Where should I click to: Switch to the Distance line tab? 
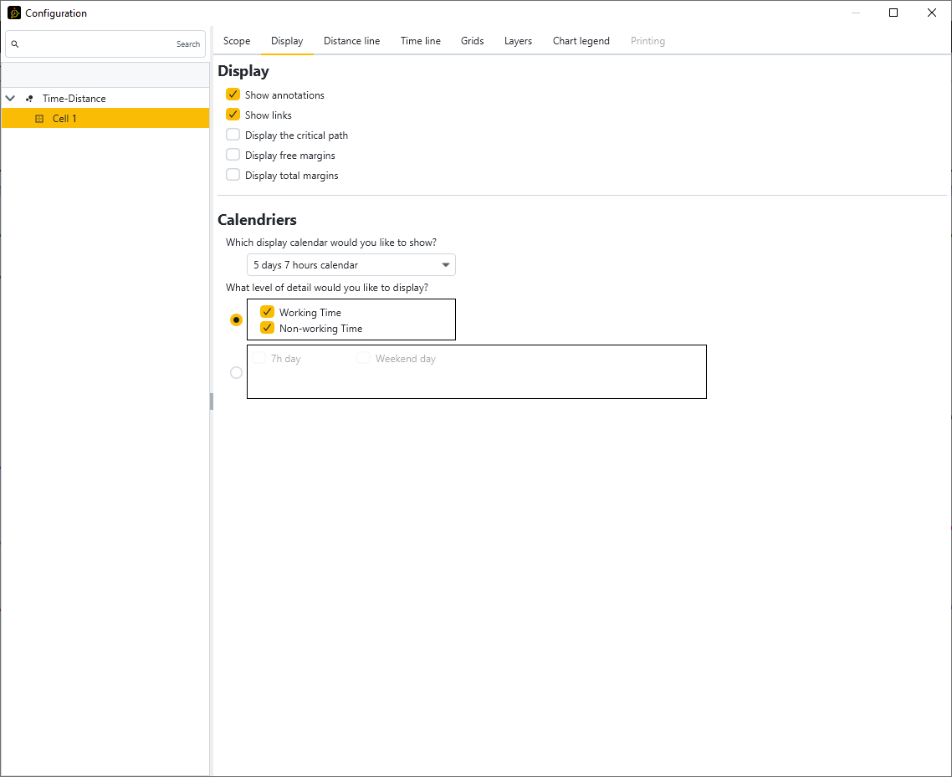[x=351, y=41]
